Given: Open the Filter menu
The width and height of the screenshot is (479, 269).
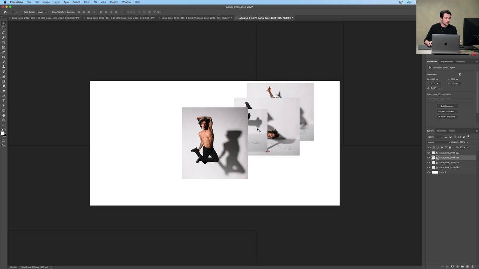Looking at the screenshot, I should pos(87,2).
